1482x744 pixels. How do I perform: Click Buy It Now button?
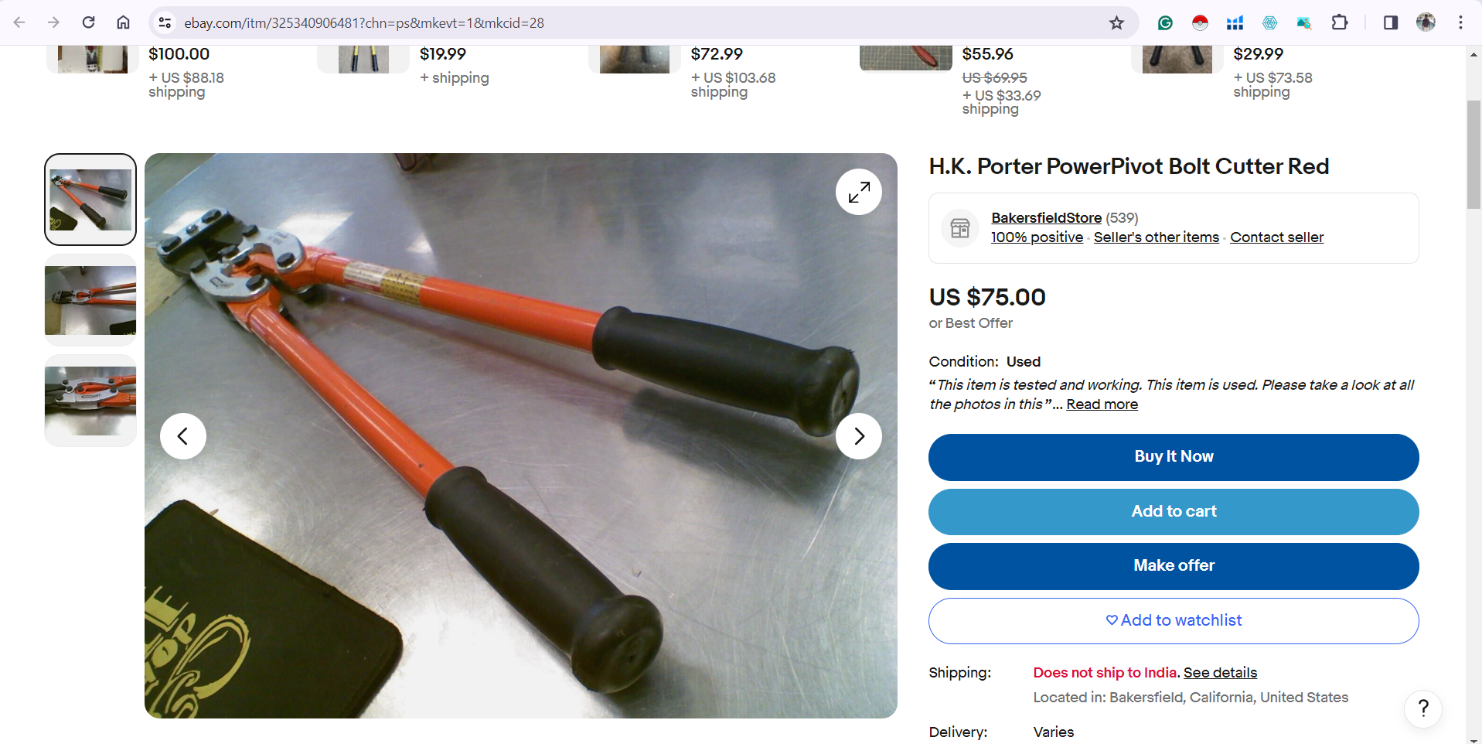coord(1174,457)
